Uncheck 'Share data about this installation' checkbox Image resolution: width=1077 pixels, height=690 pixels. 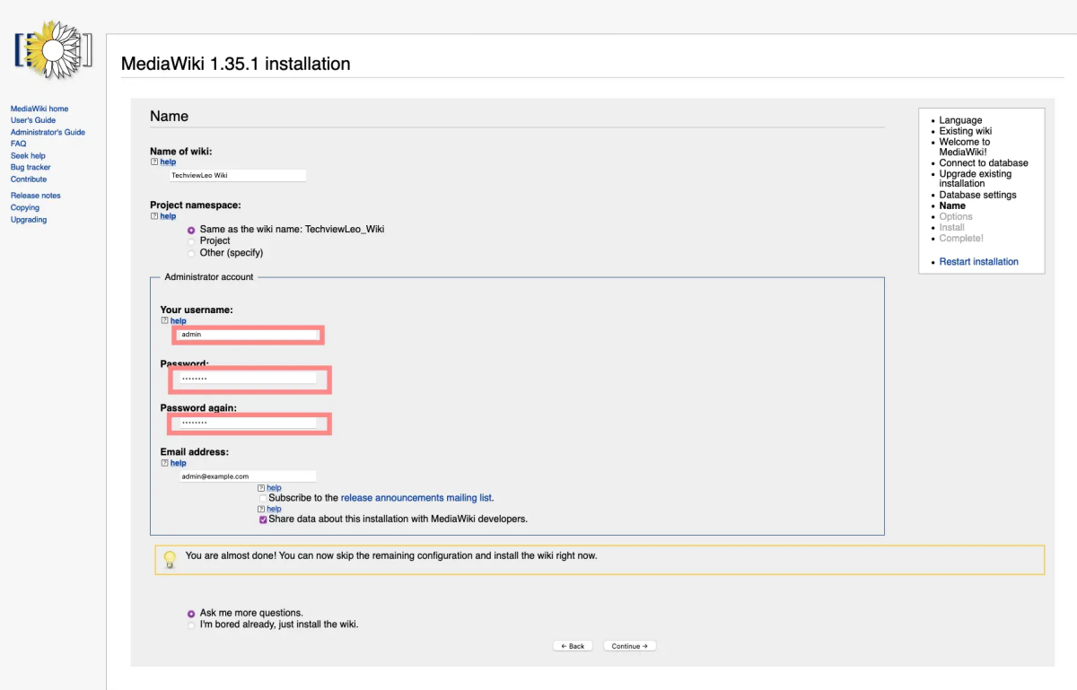point(263,519)
